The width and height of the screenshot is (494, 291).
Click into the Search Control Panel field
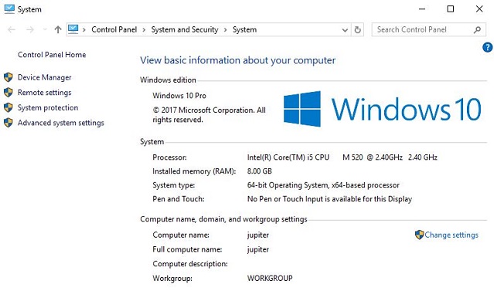pos(422,30)
